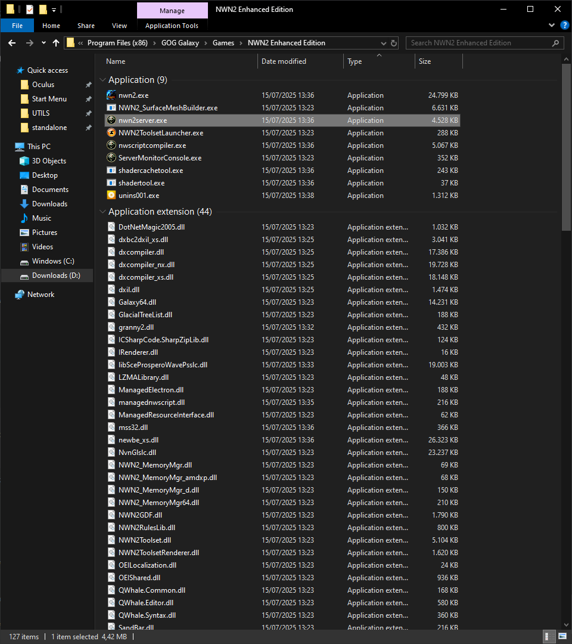Open the Application Tools tab
Viewport: 572px width, 644px height.
click(x=172, y=26)
